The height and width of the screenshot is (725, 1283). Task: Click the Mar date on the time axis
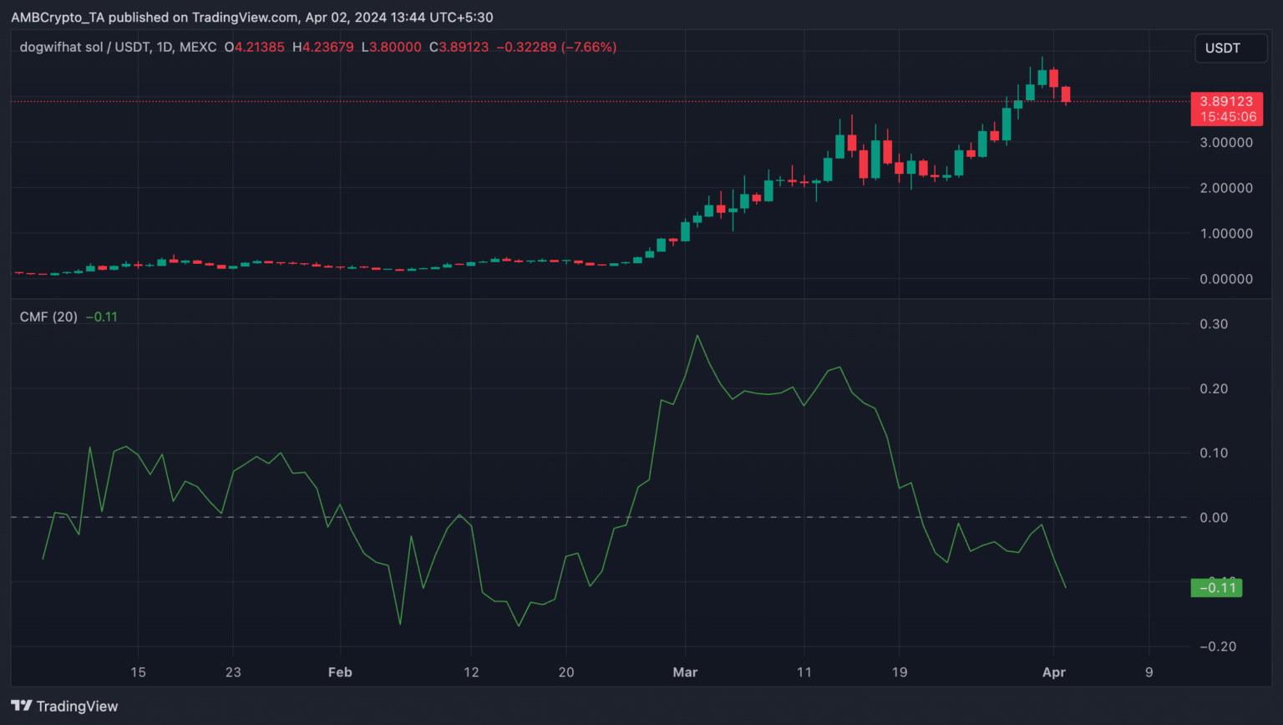tap(685, 672)
